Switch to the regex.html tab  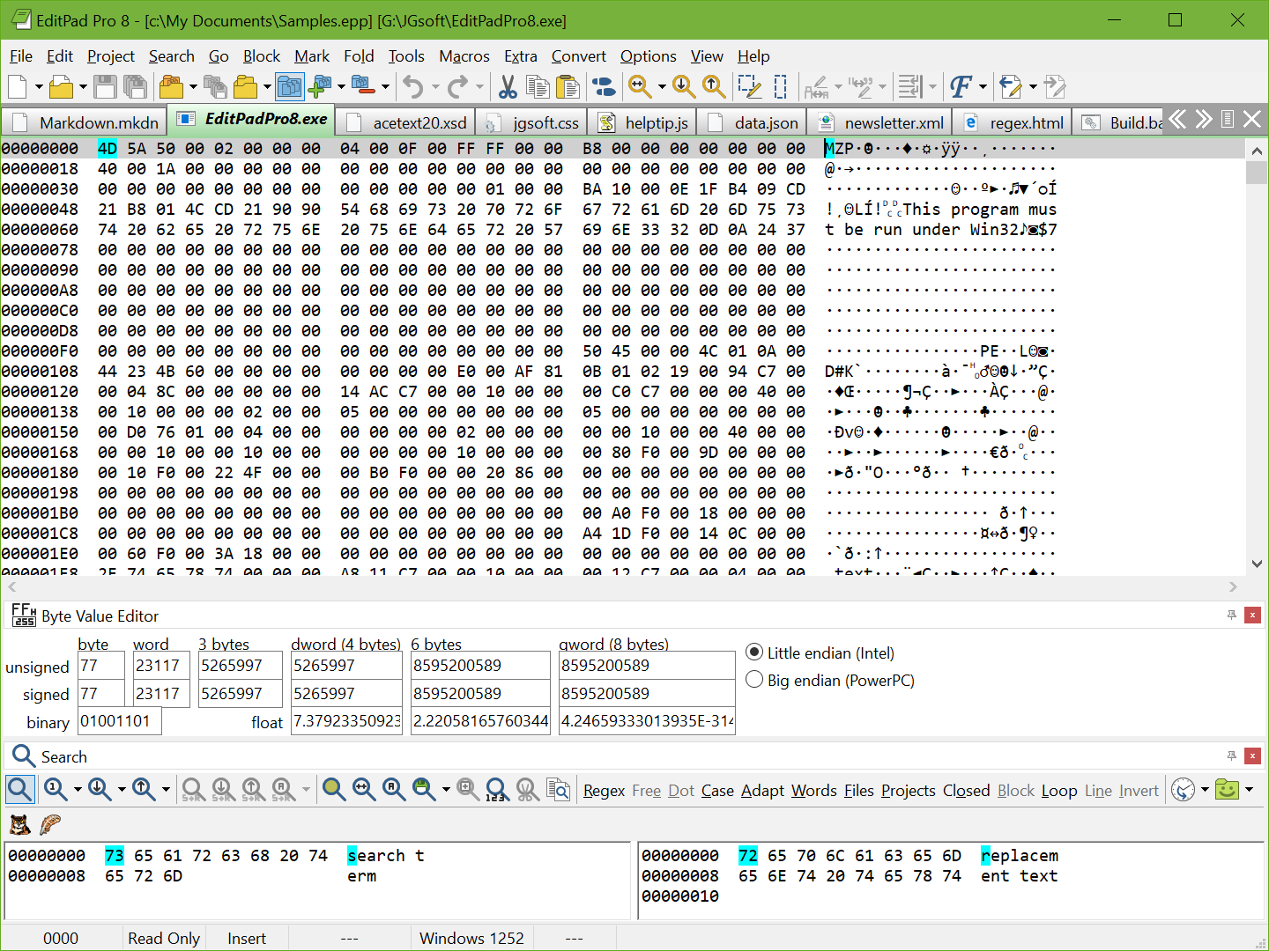point(1013,122)
